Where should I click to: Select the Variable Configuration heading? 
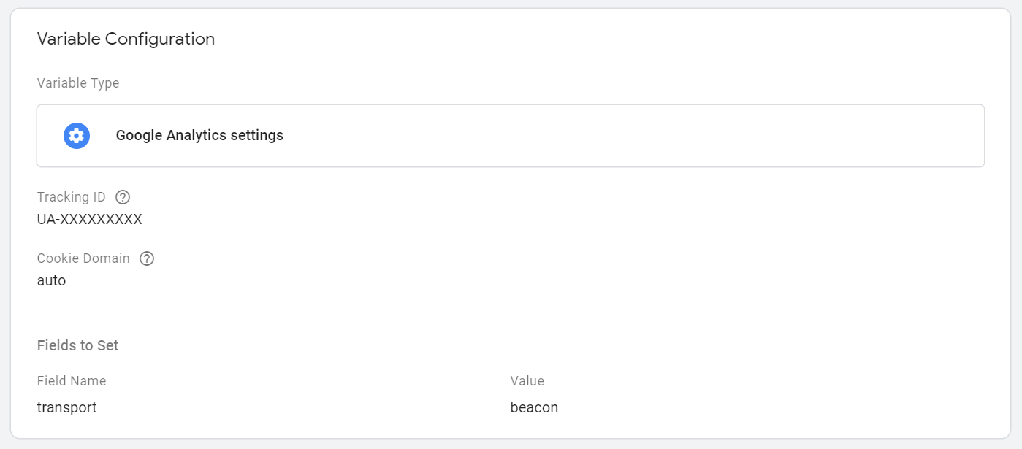[126, 39]
